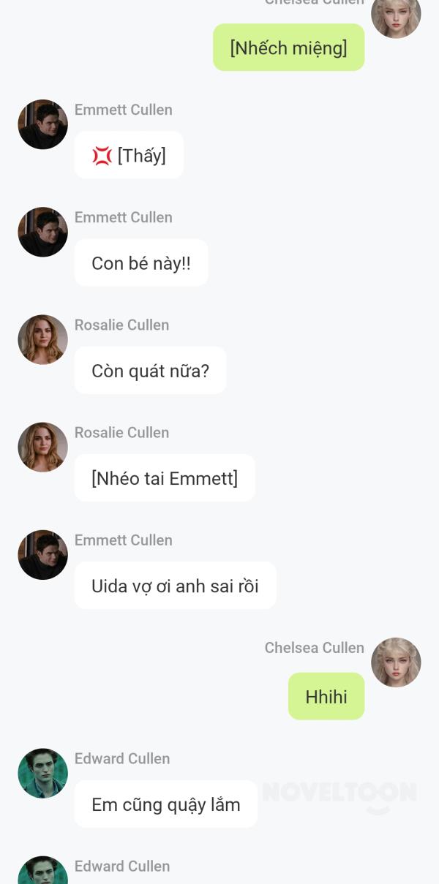The width and height of the screenshot is (439, 884).
Task: Tap the "Em cũng quậy lắm" message bubble
Action: pyautogui.click(x=165, y=804)
